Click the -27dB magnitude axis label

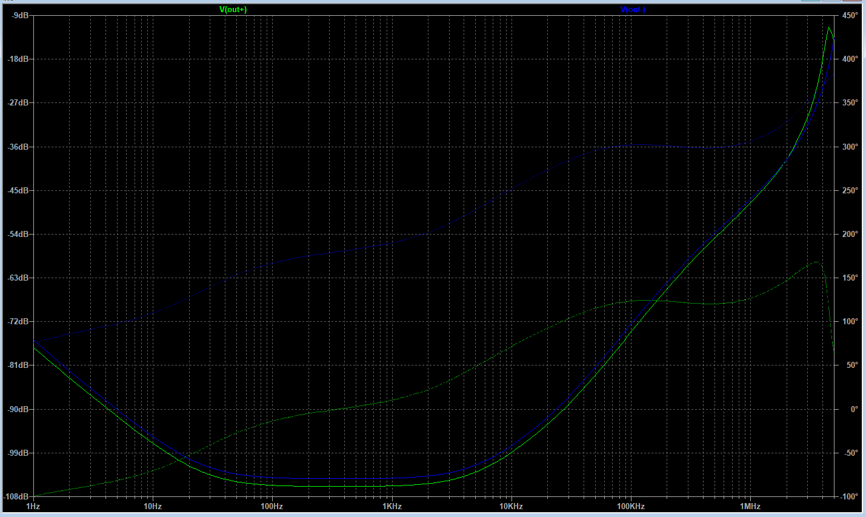(18, 102)
